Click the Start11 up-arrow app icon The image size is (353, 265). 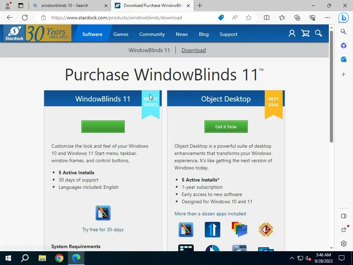point(212,229)
